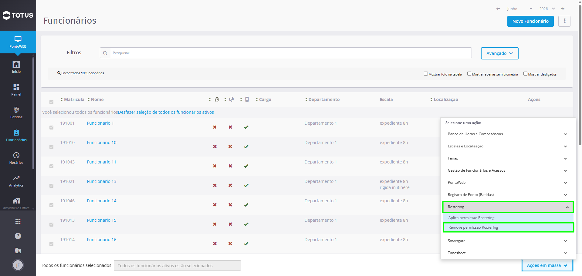Open the Painel dashboard icon

click(16, 87)
